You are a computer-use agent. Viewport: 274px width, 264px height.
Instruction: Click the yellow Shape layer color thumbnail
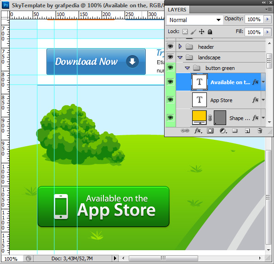pos(200,117)
